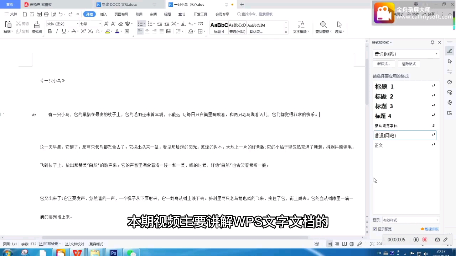Open the Text Layout (文字排版) tool
Screen dimensions: 456x256
(301, 27)
